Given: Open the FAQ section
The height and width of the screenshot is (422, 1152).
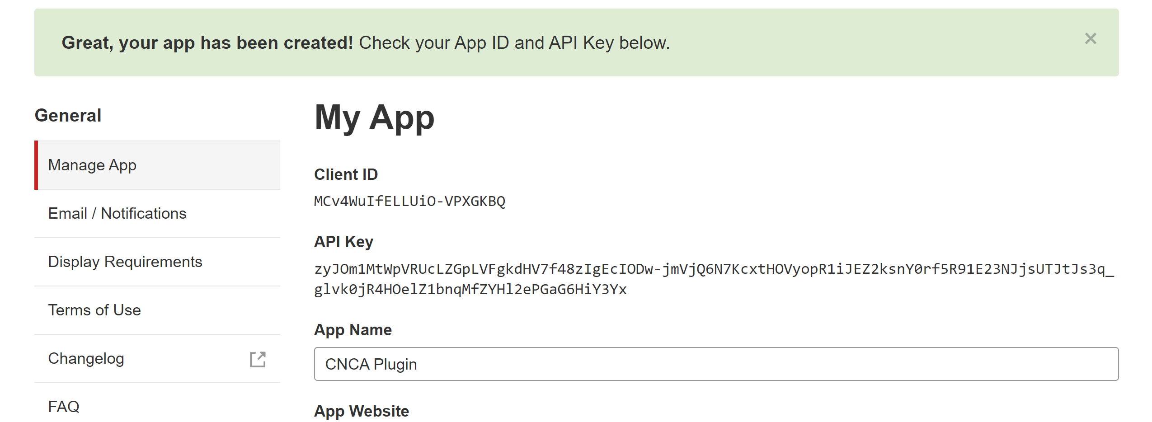Looking at the screenshot, I should (64, 406).
